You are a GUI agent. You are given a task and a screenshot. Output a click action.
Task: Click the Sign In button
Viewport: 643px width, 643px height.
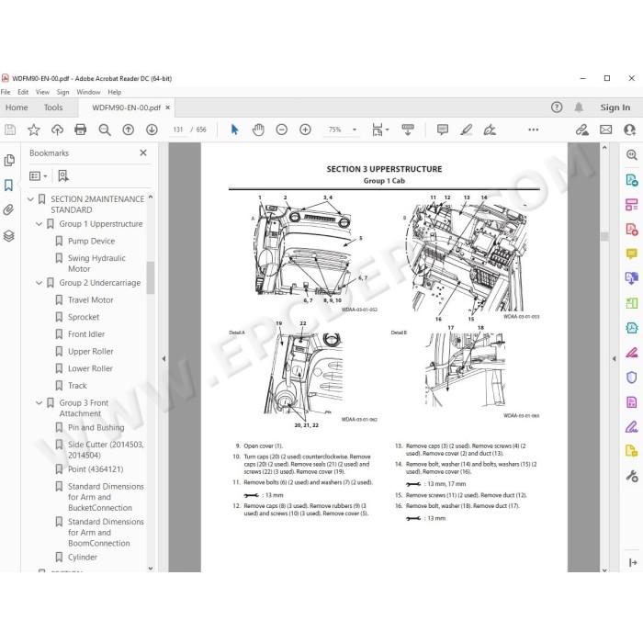(615, 107)
